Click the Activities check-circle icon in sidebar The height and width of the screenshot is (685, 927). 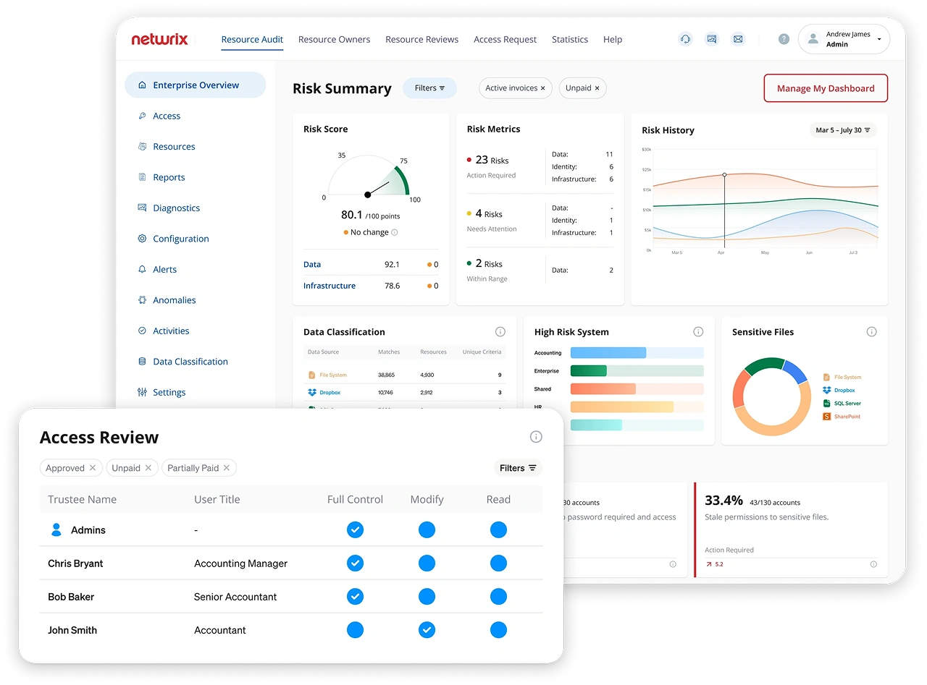[x=142, y=331]
